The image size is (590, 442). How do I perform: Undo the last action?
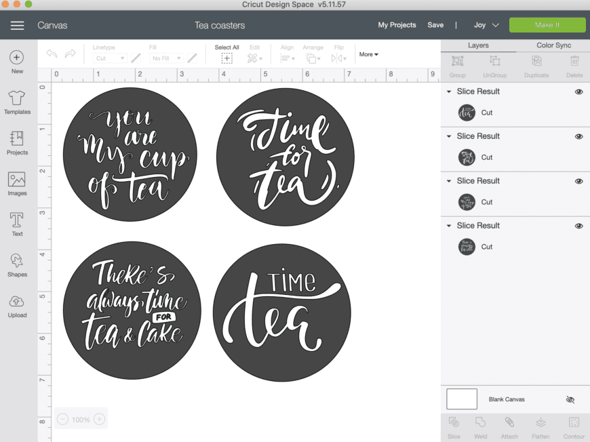(52, 54)
